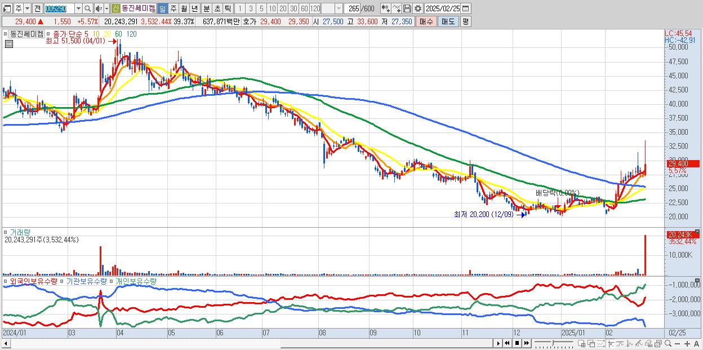
Task: Select the 주 weekly period
Action: pos(173,8)
